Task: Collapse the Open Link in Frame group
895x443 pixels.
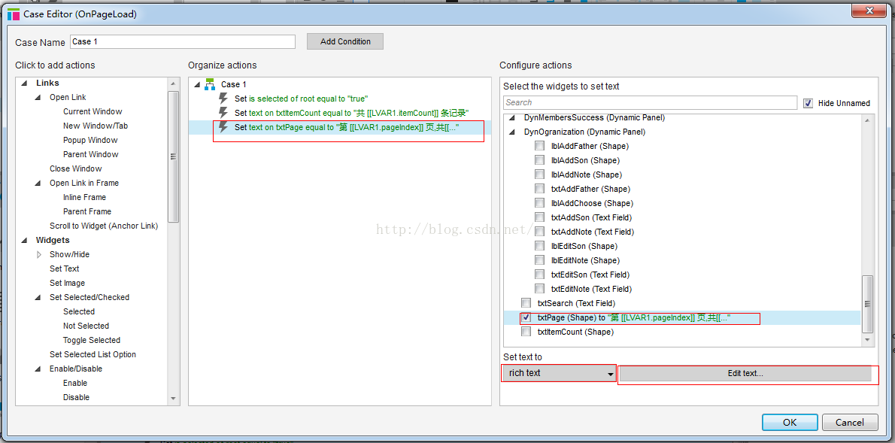Action: pyautogui.click(x=38, y=184)
